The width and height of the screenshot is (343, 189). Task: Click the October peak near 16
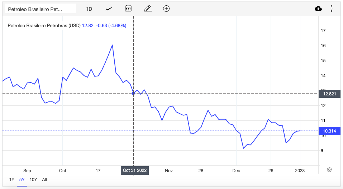pyautogui.click(x=112, y=45)
